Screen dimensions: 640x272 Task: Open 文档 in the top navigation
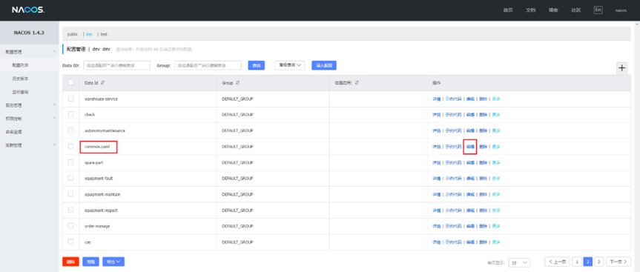coord(530,10)
